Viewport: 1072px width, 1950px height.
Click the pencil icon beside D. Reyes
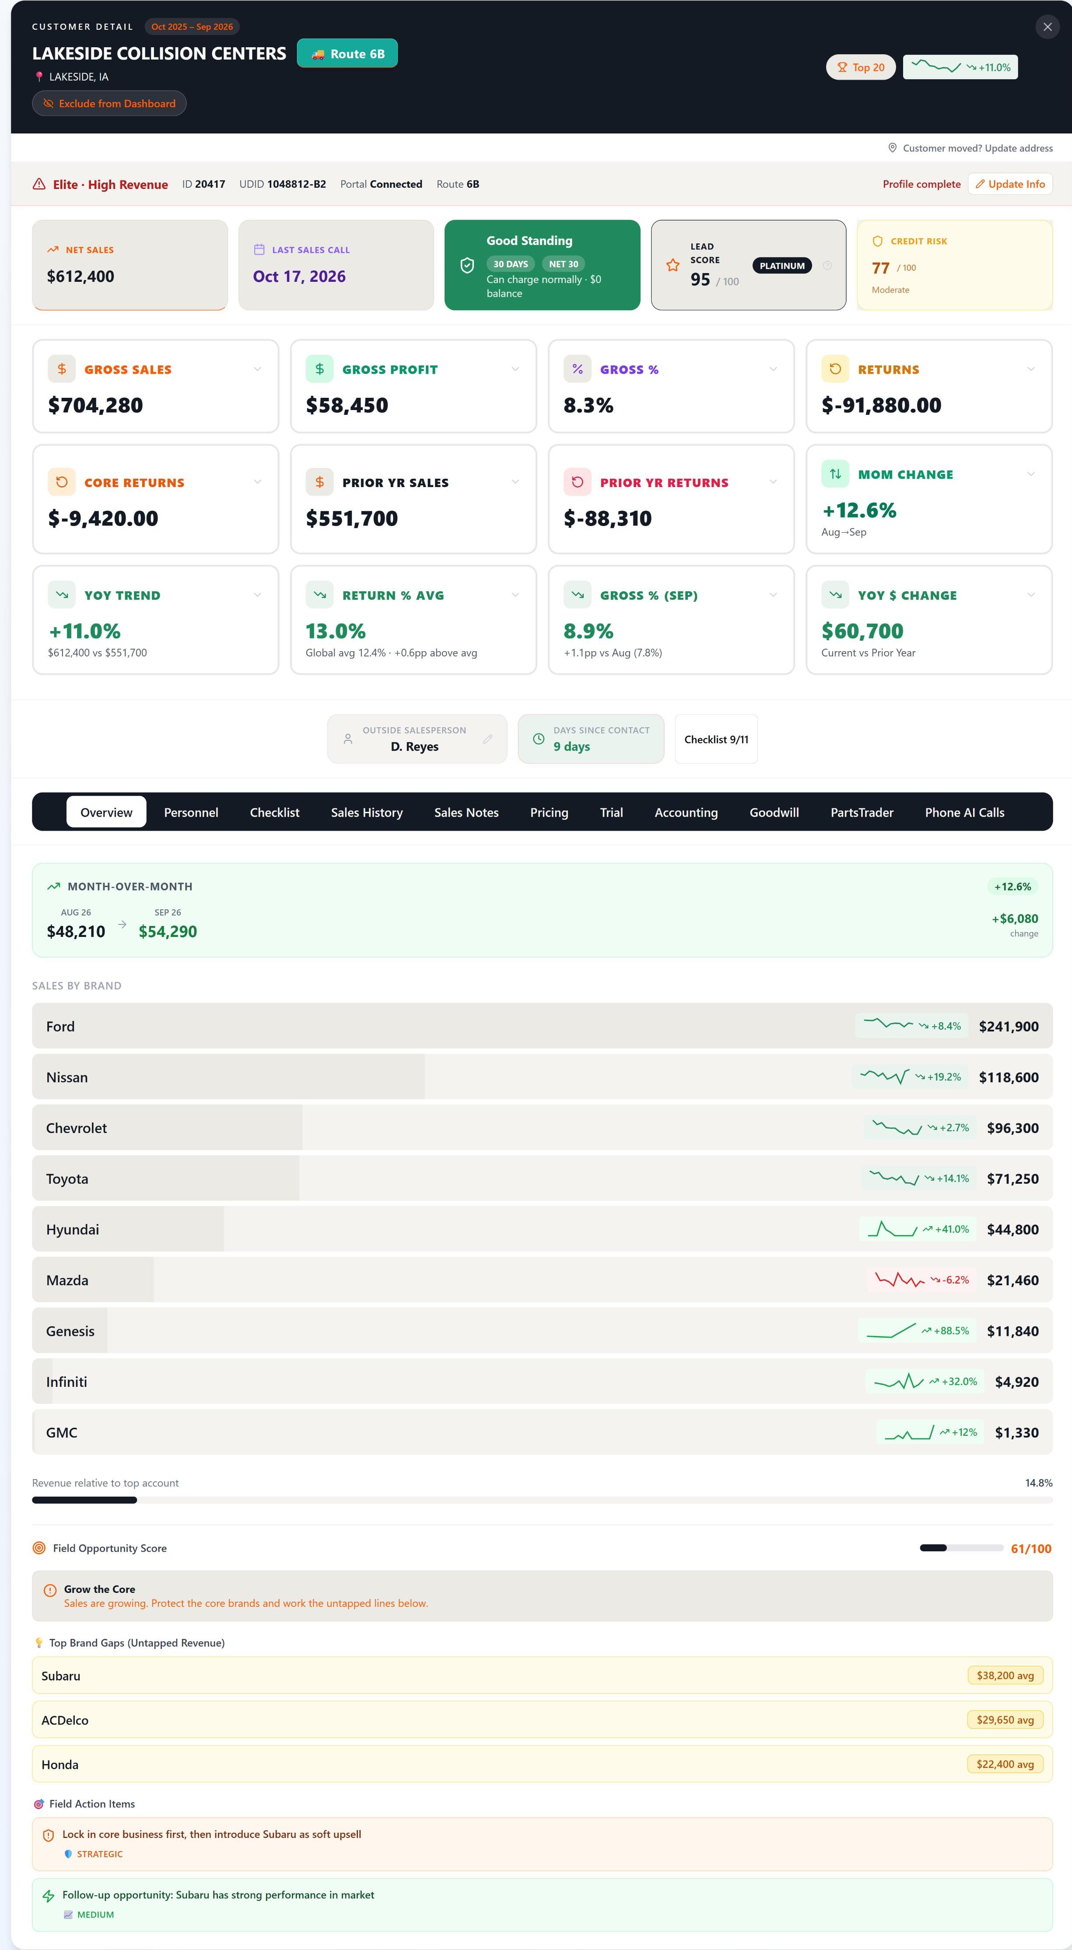tap(487, 739)
